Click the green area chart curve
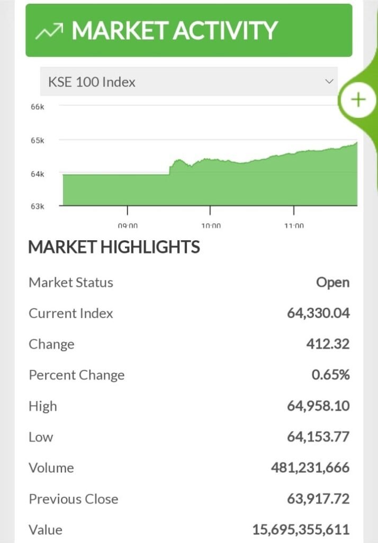The image size is (378, 543). pos(212,159)
